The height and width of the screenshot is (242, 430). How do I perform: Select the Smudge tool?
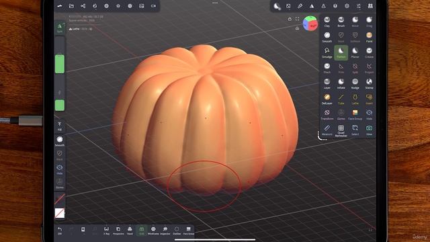327,52
